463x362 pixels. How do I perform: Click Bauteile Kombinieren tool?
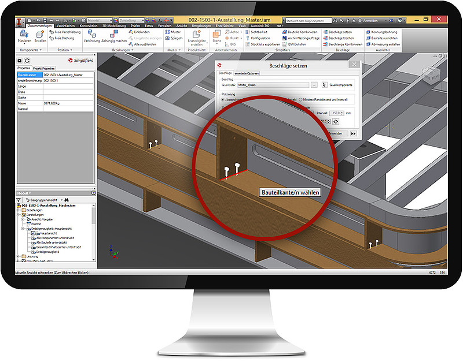pyautogui.click(x=300, y=32)
